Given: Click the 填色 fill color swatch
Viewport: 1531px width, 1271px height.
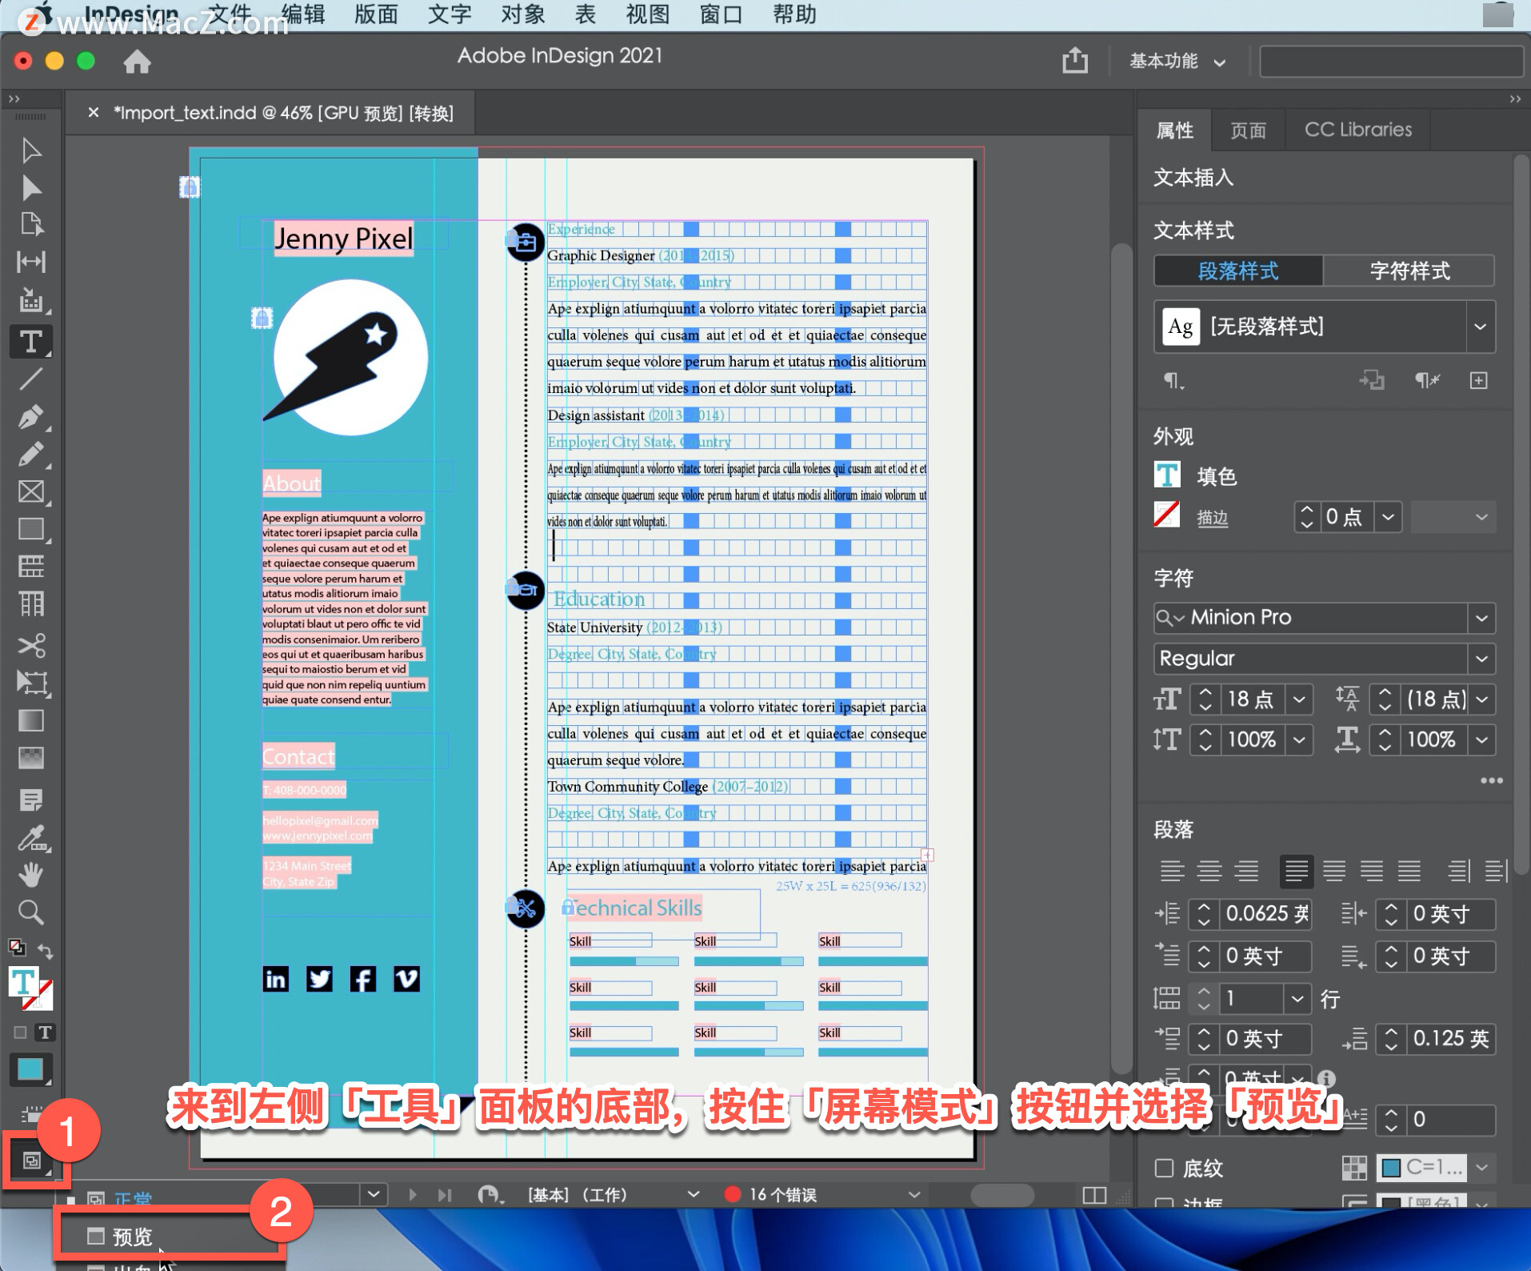Looking at the screenshot, I should [x=1167, y=475].
